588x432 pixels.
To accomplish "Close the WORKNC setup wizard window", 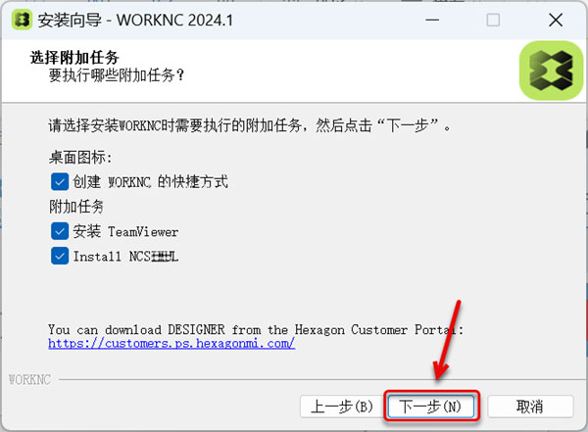I will click(x=556, y=20).
